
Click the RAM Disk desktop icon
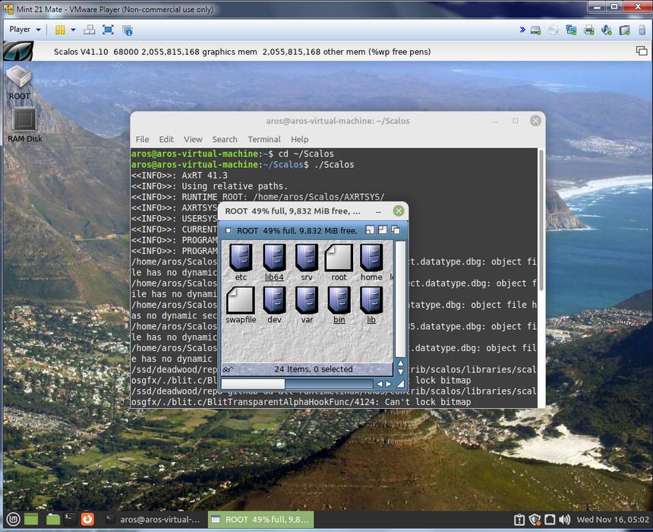(24, 122)
